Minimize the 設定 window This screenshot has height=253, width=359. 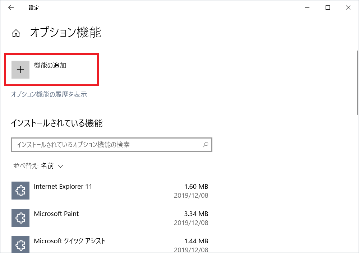click(307, 8)
